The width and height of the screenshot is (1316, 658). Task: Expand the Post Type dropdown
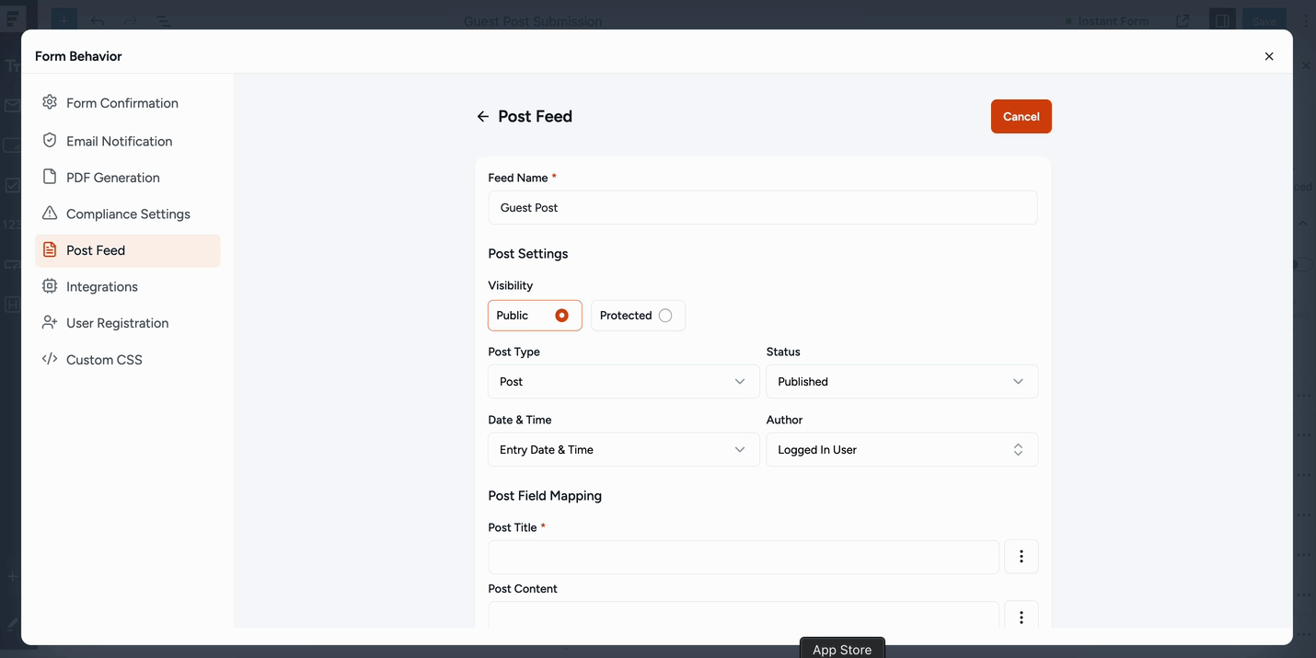point(623,382)
